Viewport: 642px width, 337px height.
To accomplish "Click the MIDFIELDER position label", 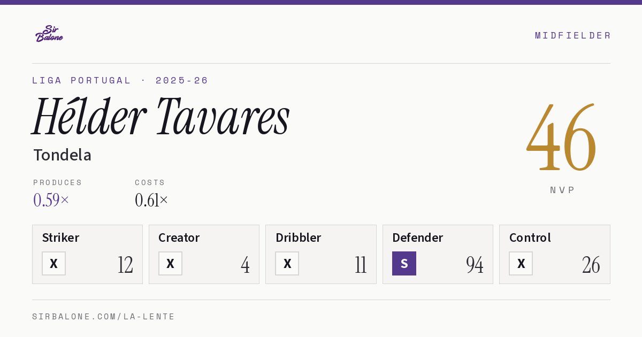I will pyautogui.click(x=572, y=35).
